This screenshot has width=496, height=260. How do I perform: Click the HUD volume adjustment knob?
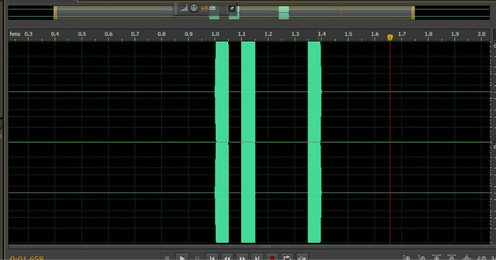coord(194,8)
